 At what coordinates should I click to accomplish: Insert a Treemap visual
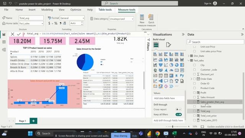182,65
